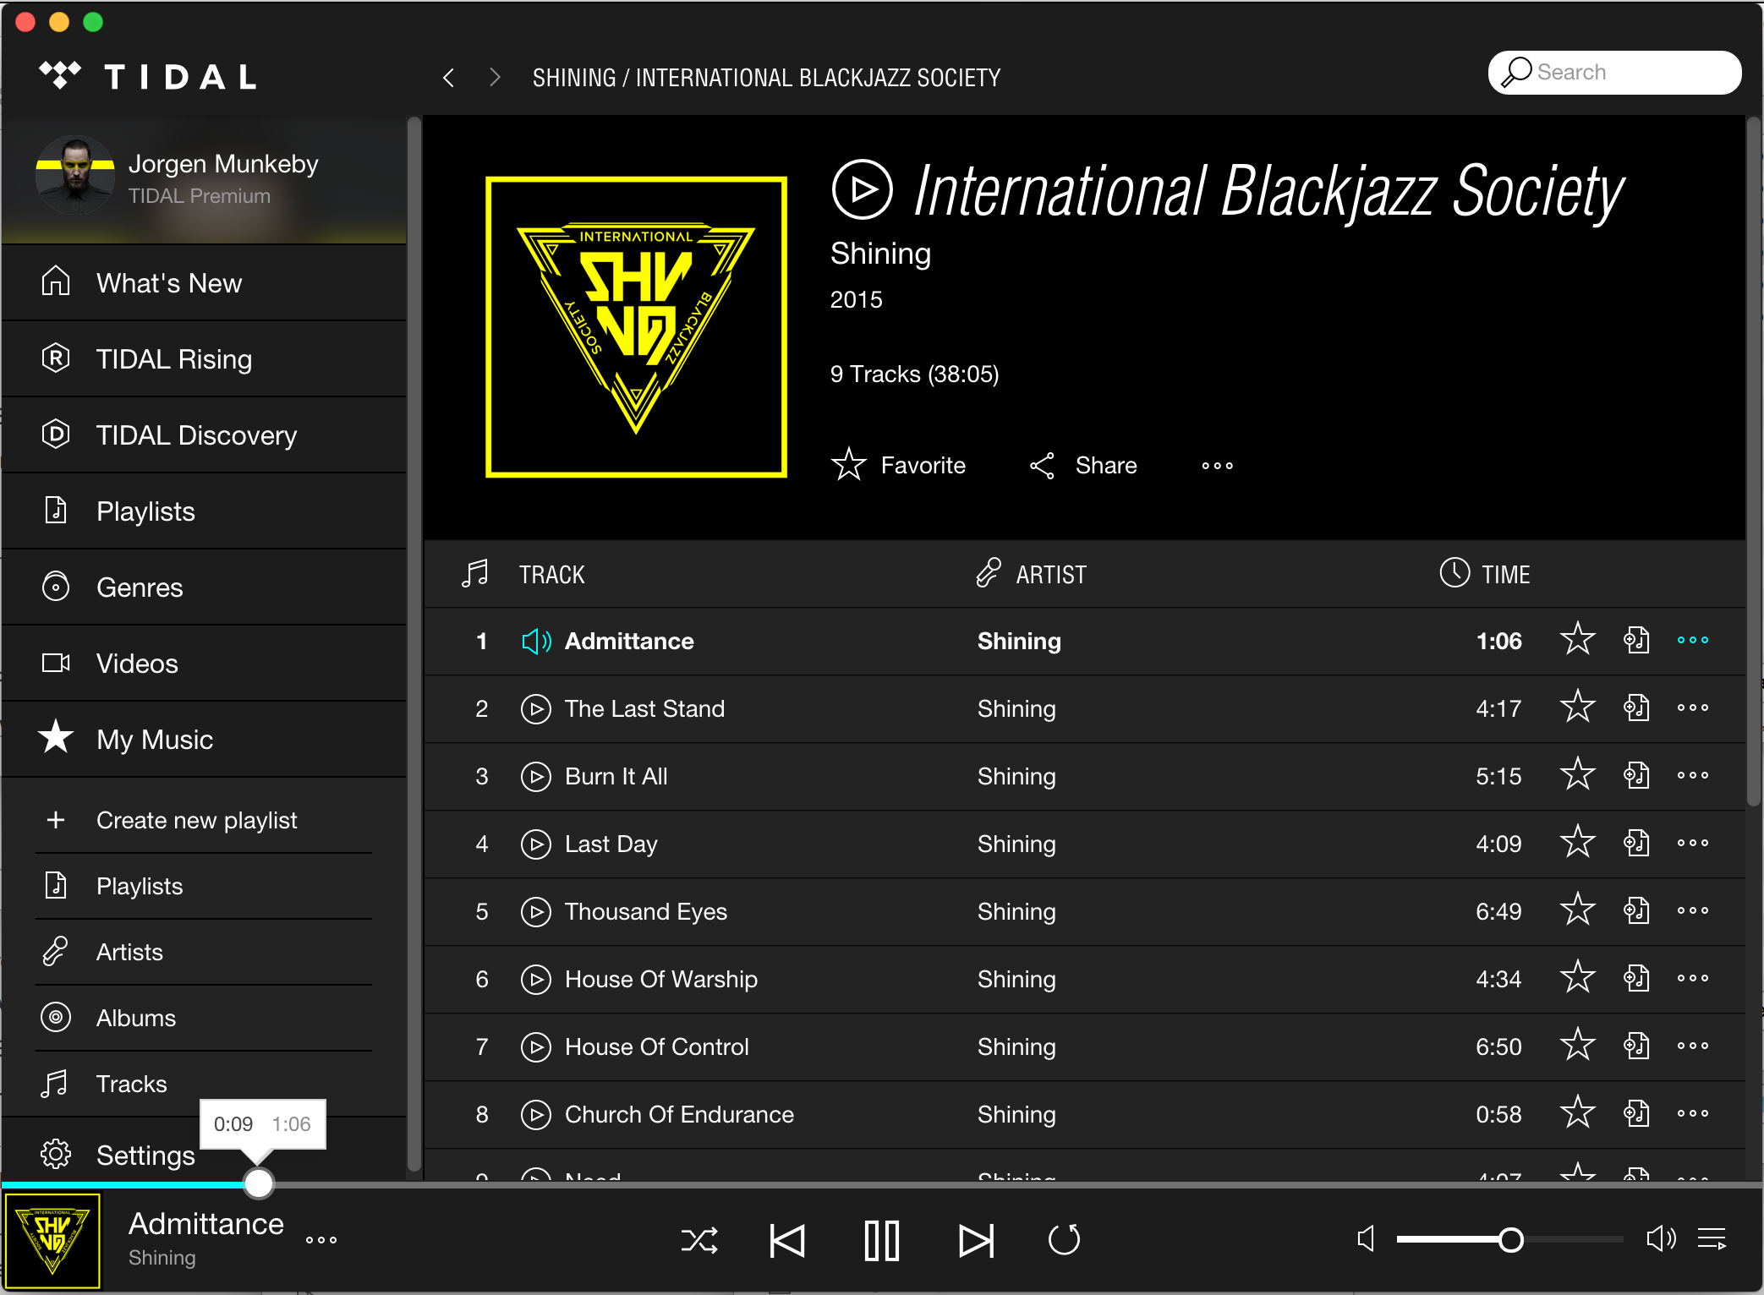Open Artists under My Music

click(x=204, y=952)
